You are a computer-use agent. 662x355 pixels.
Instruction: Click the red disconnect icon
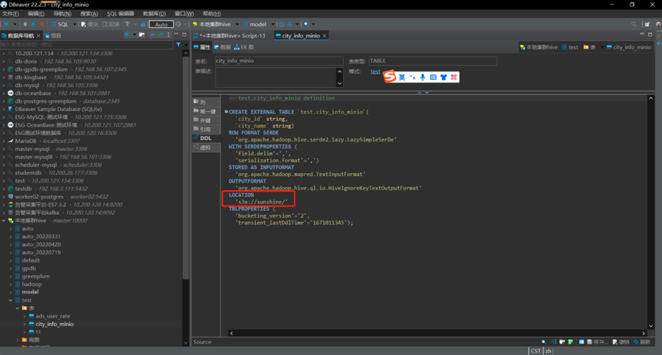coord(42,24)
